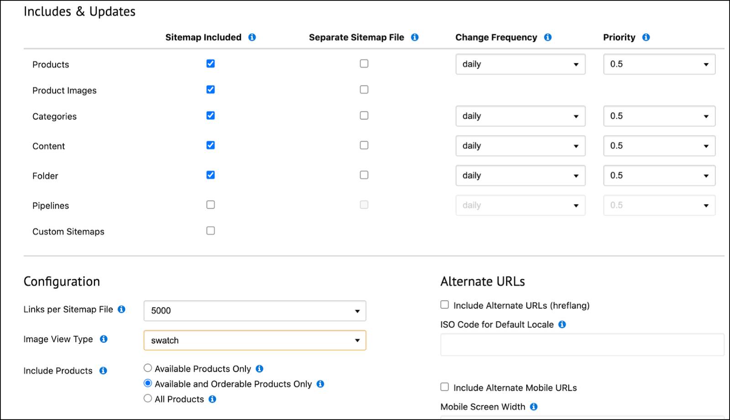Open info icon next to Sitemap Included

coord(252,37)
